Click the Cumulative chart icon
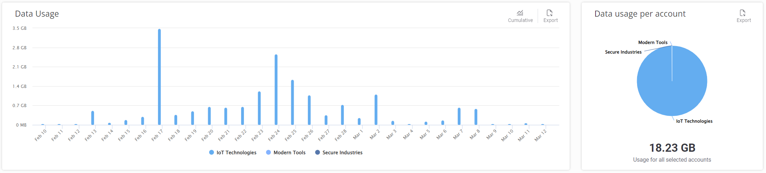The image size is (766, 173). pyautogui.click(x=520, y=13)
